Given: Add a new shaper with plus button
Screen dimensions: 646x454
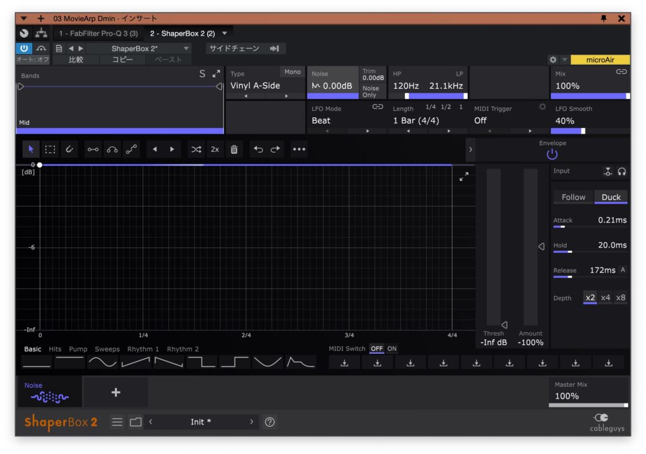Looking at the screenshot, I should point(115,392).
